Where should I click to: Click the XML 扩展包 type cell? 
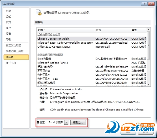click(138, 63)
